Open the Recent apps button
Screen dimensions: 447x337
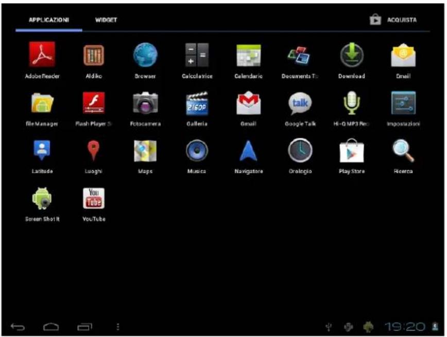(x=84, y=327)
